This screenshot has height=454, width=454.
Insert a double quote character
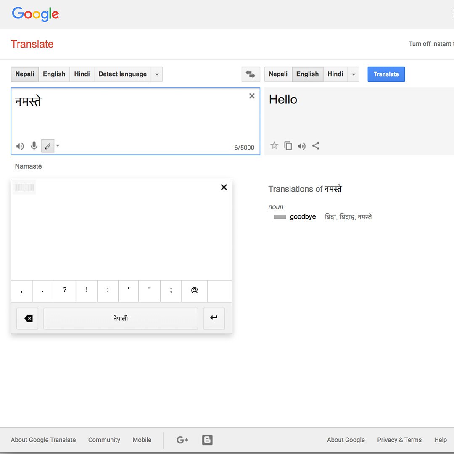tap(150, 291)
